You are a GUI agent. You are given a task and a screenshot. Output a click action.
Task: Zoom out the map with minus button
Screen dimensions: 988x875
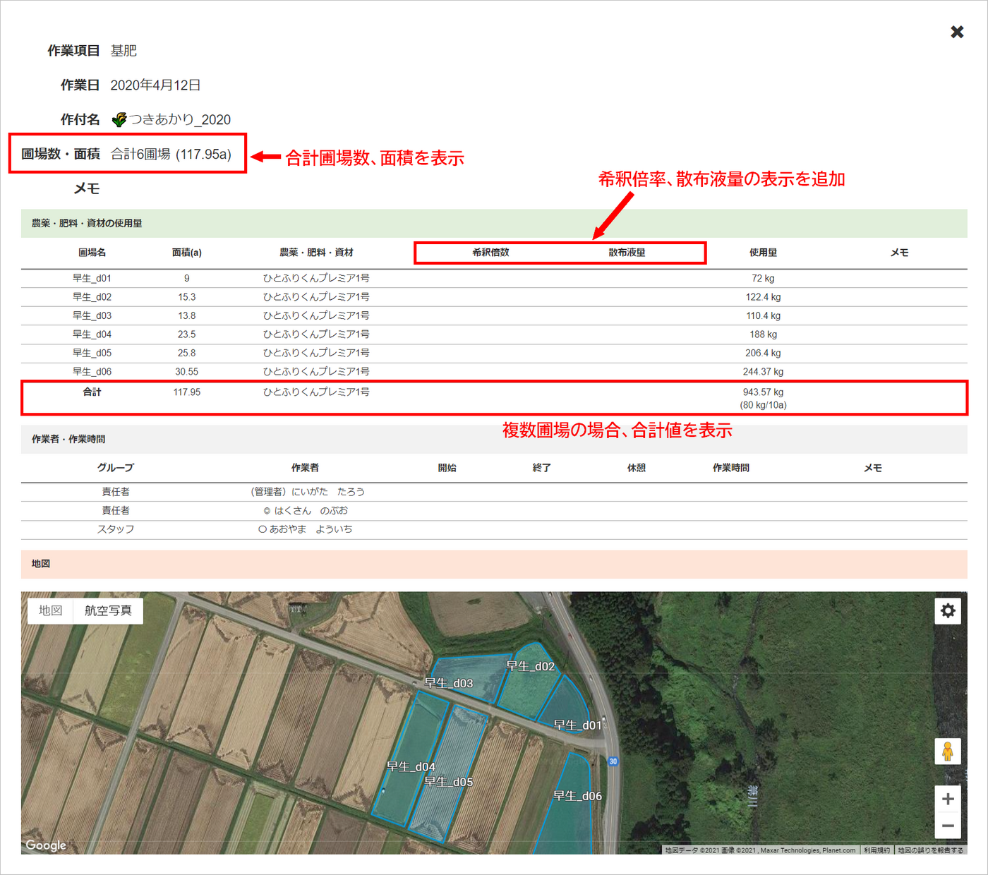tap(948, 825)
